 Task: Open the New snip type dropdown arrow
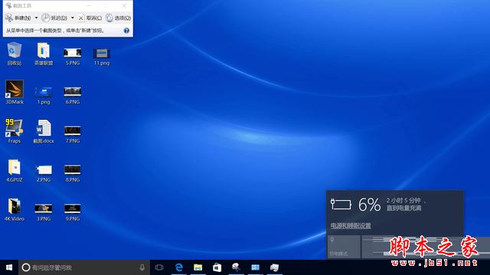(36, 18)
